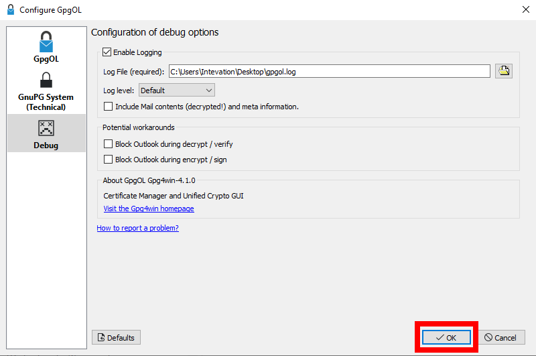Click the Log File path input field
Viewport: 536px width, 356px height.
329,71
